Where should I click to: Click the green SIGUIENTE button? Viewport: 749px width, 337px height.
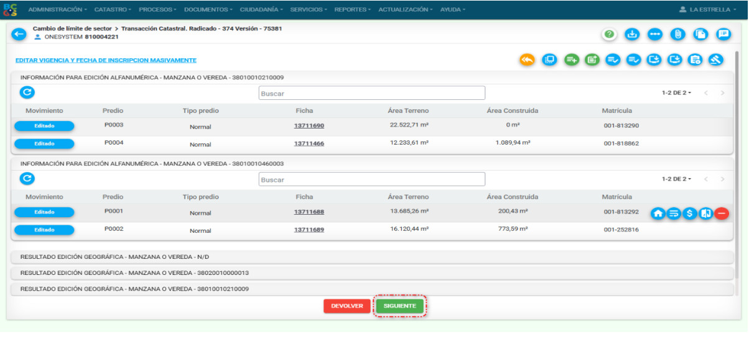[x=399, y=306]
